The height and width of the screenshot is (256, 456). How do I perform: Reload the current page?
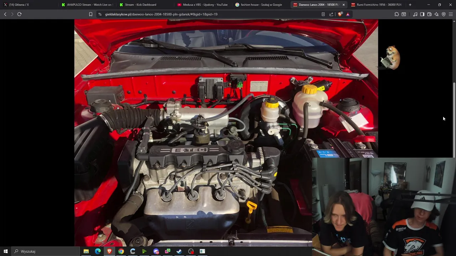point(19,14)
